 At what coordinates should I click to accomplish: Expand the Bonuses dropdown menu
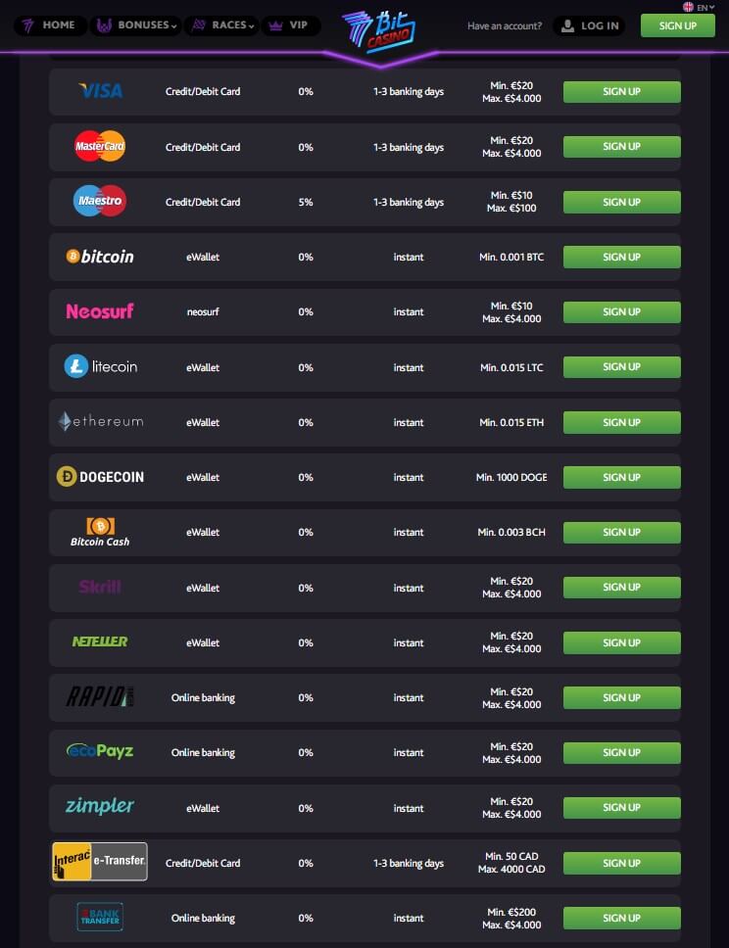tap(135, 25)
